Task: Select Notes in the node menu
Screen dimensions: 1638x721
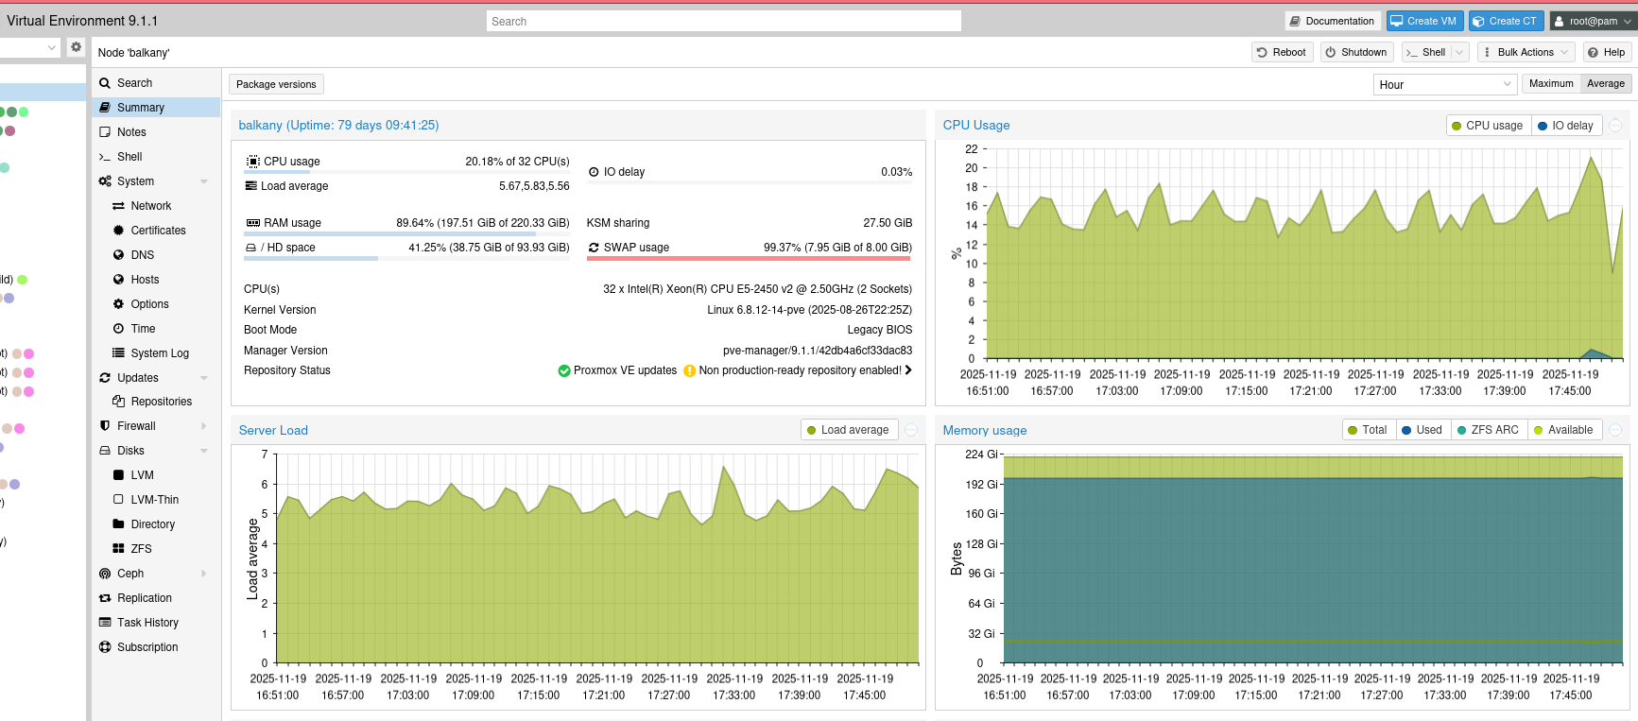Action: tap(131, 132)
